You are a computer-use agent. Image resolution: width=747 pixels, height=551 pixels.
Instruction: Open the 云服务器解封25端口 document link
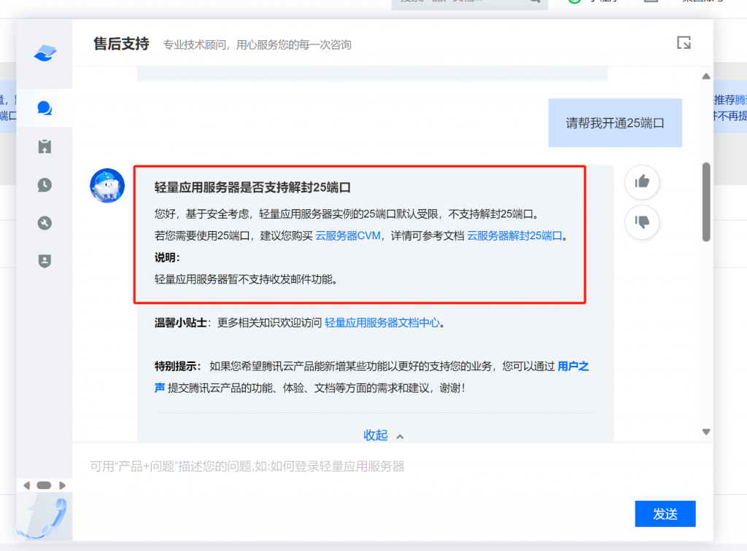[514, 235]
